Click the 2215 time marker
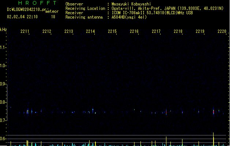230x146 pixels. coord(112,31)
